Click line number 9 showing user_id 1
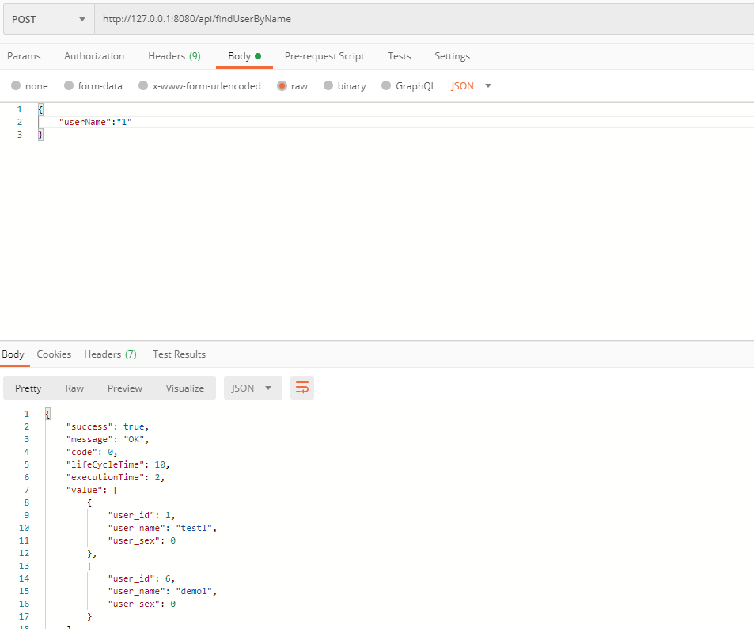754x629 pixels. coord(26,514)
